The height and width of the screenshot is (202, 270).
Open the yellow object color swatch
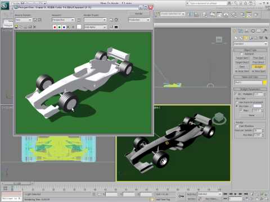pos(264,82)
